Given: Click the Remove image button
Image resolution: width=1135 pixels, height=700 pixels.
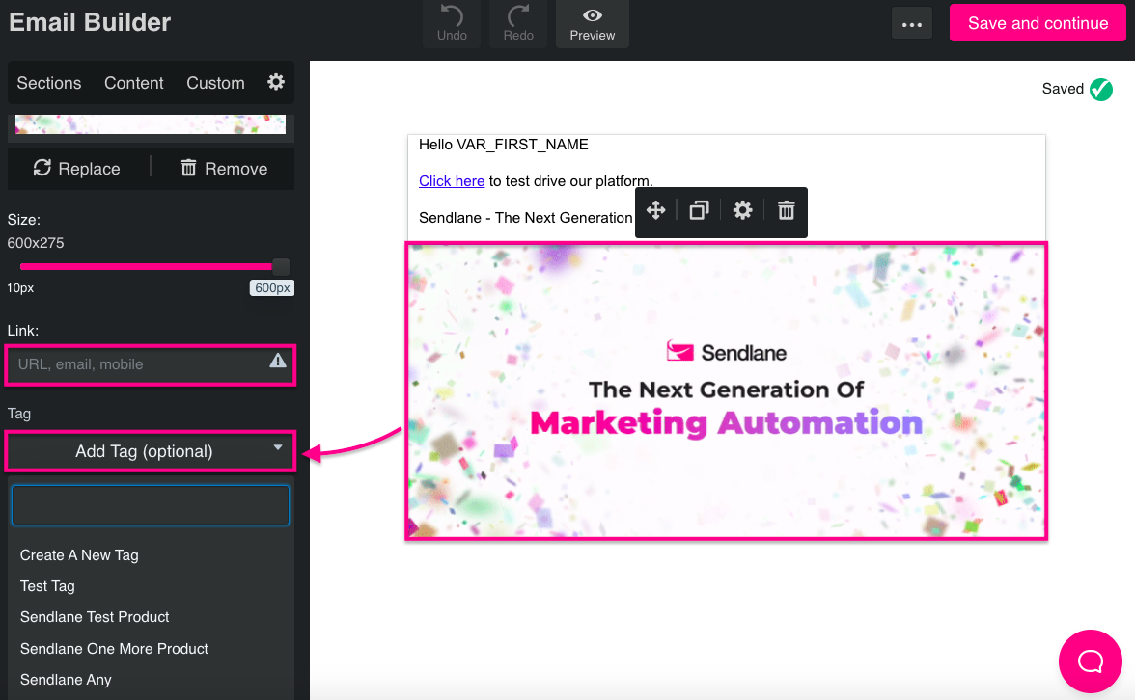Looking at the screenshot, I should [224, 169].
